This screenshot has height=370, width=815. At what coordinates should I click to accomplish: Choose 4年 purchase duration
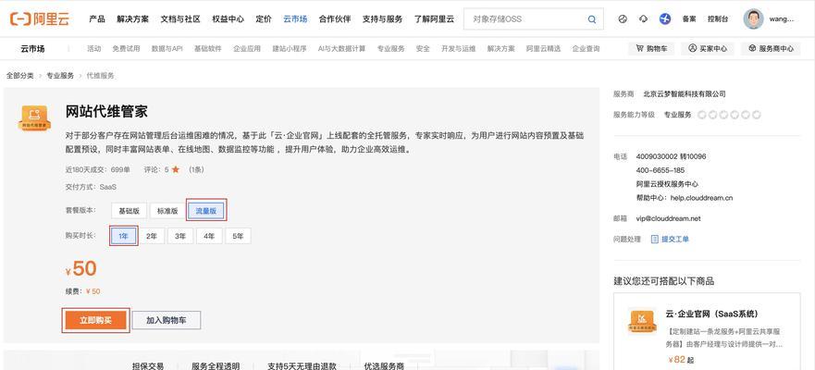click(x=209, y=235)
